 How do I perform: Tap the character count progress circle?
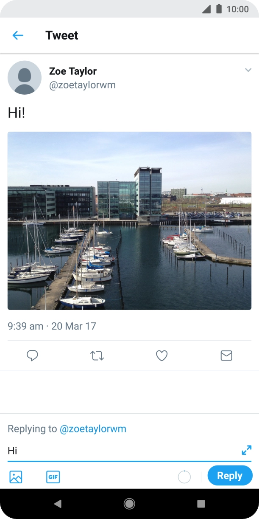point(184,477)
